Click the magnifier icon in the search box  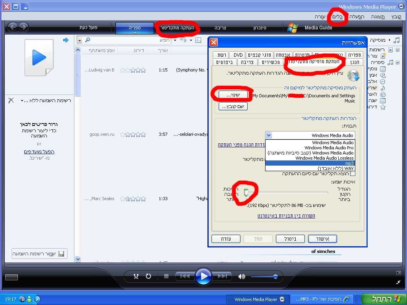[88, 40]
